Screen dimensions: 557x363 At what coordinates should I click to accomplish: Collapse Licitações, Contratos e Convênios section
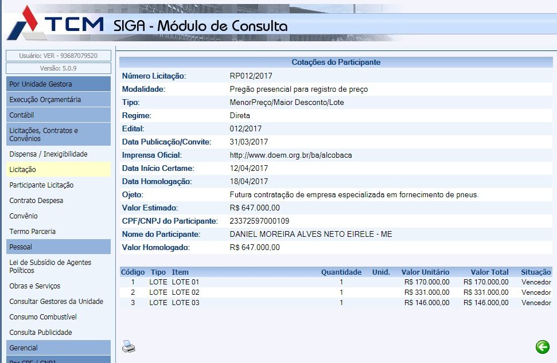[58, 134]
